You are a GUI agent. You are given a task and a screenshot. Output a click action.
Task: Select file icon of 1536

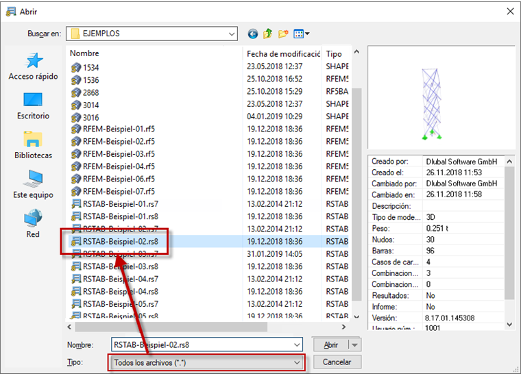click(76, 80)
